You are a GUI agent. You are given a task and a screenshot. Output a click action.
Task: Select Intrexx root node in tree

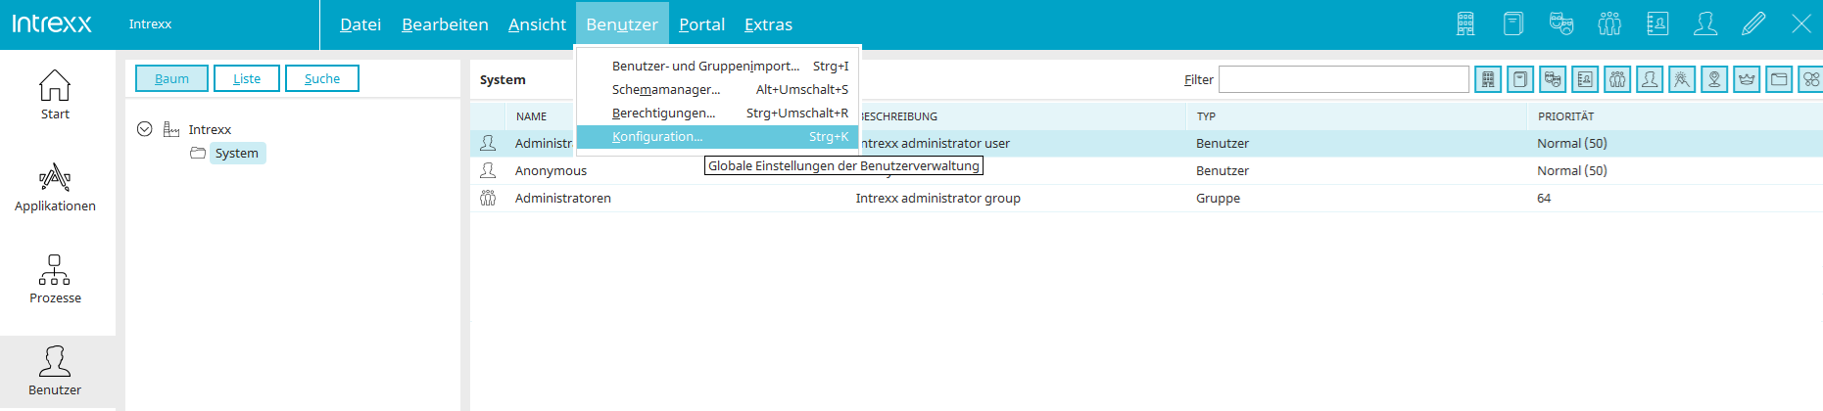click(210, 129)
